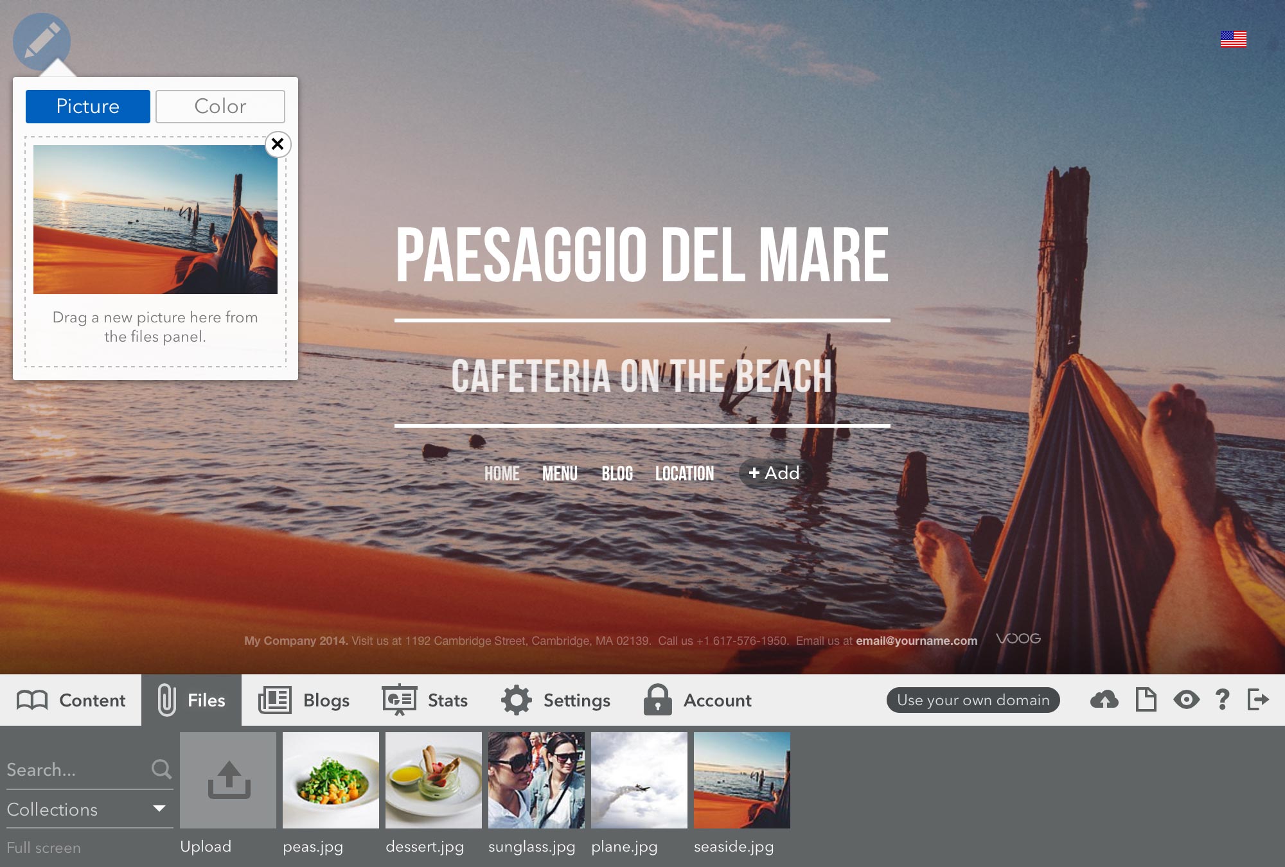Click the + Add menu item button
Screen dimensions: 1285x867
(x=774, y=473)
